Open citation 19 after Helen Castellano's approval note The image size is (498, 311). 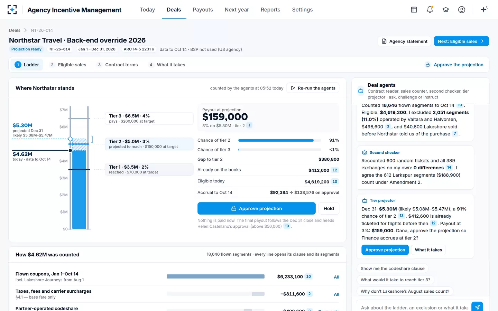287,226
